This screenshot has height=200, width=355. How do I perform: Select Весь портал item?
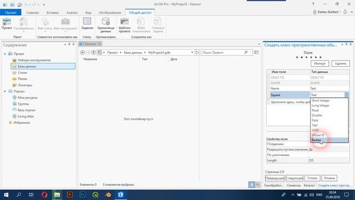[x=27, y=110]
